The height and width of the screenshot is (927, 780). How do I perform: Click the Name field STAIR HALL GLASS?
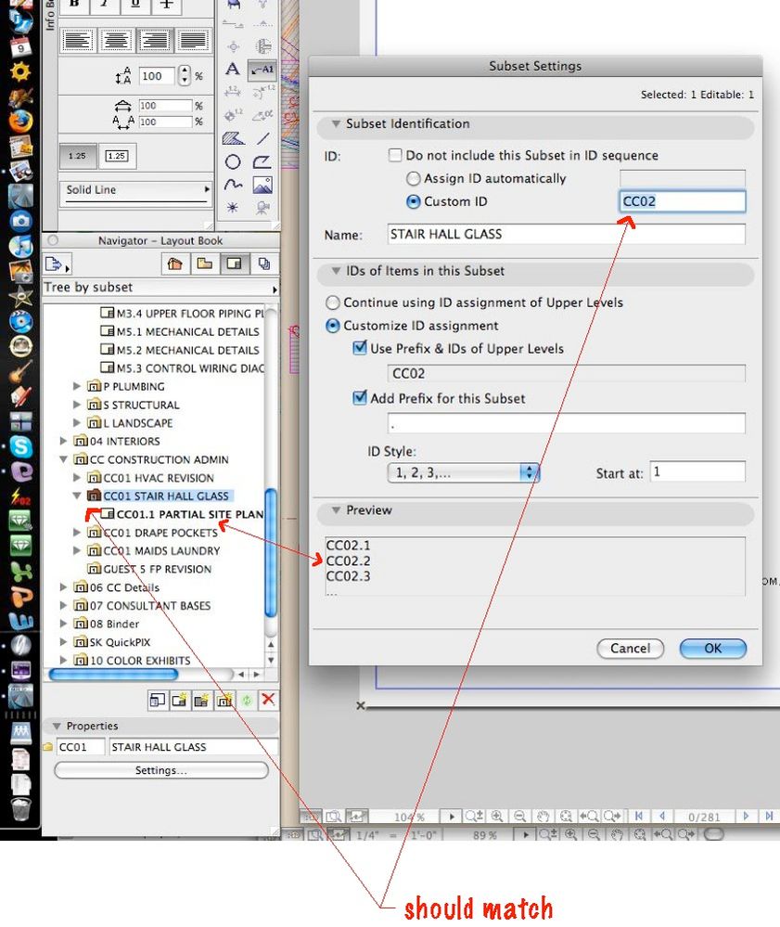tap(566, 234)
